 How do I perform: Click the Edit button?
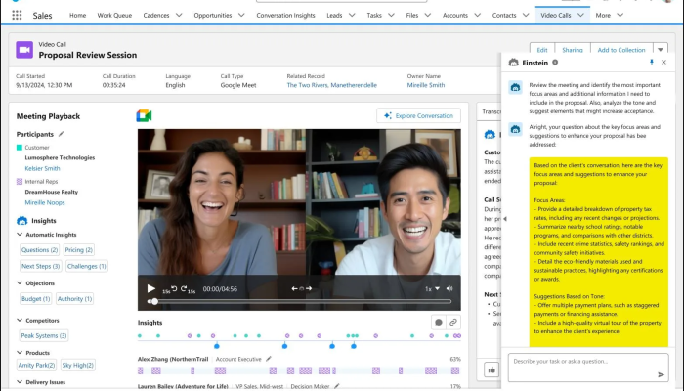click(x=542, y=50)
